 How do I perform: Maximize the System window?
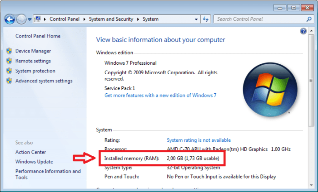[x=293, y=8]
